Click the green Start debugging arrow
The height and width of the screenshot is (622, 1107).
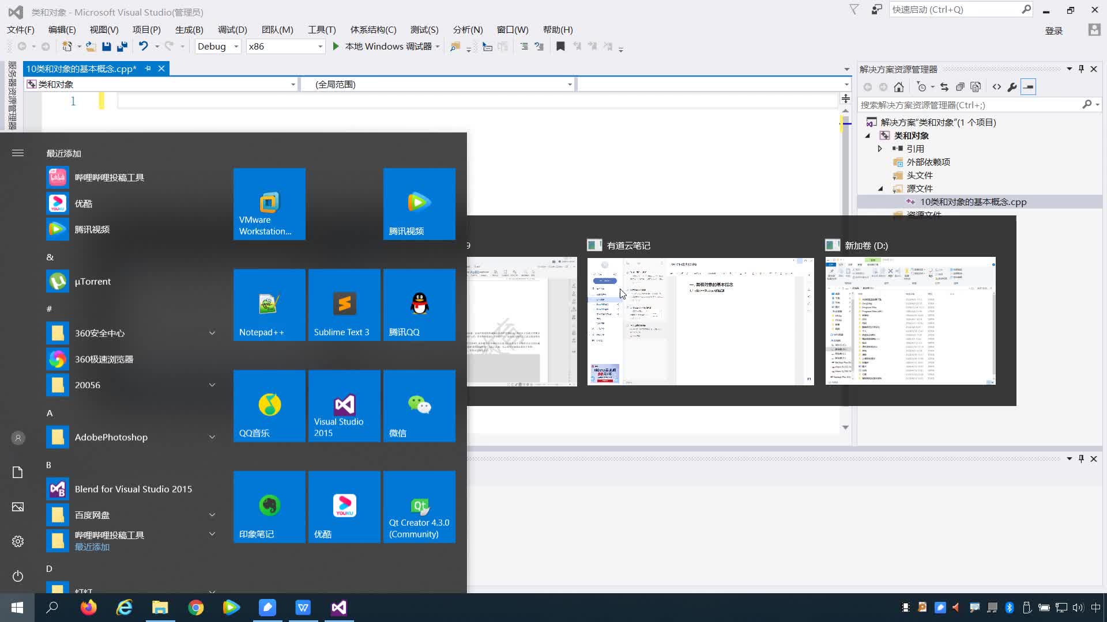pyautogui.click(x=336, y=46)
